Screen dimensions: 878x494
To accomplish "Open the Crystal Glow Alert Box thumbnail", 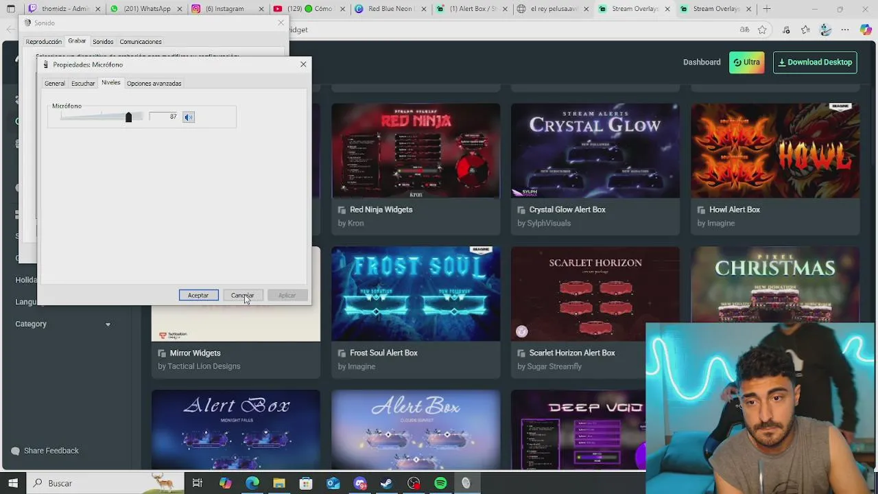I will click(595, 150).
